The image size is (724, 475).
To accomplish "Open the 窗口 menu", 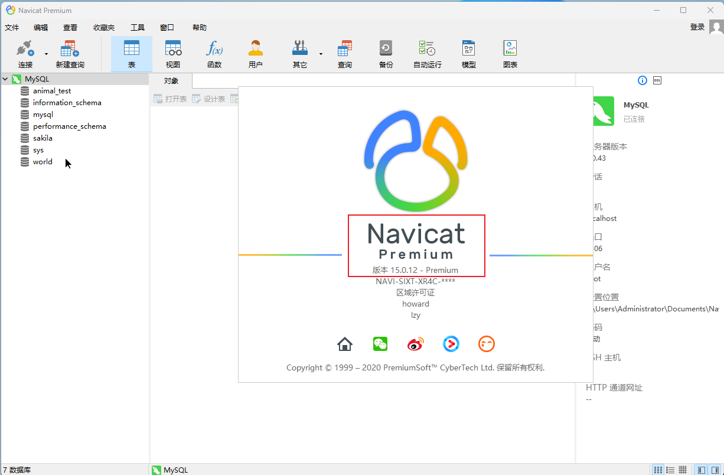I will (x=167, y=28).
